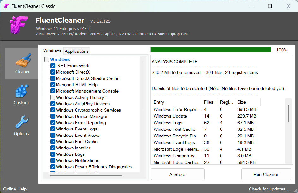Enable Windows Activity History checkbox
Image resolution: width=298 pixels, height=193 pixels.
tap(53, 97)
